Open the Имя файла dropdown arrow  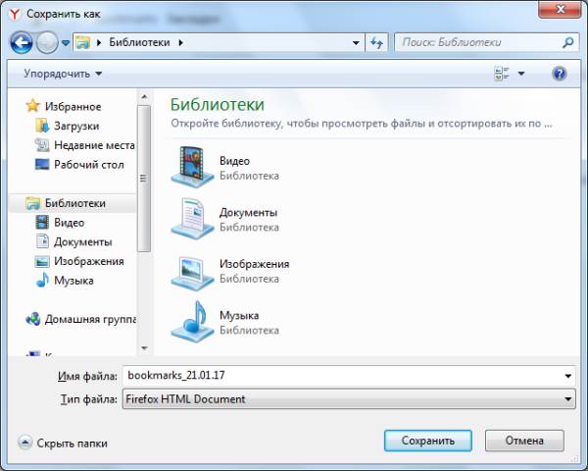(568, 376)
